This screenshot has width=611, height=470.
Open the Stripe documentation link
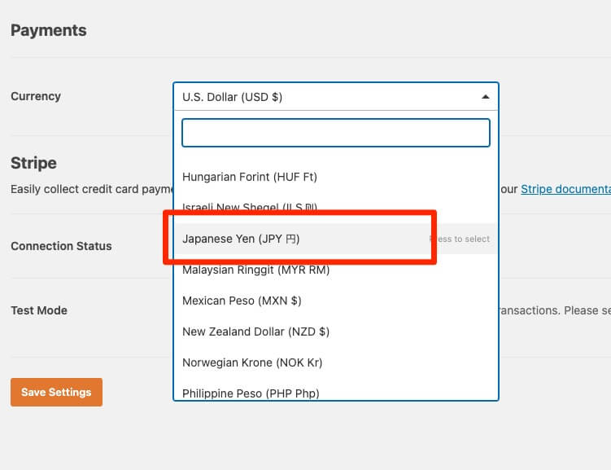tap(565, 189)
